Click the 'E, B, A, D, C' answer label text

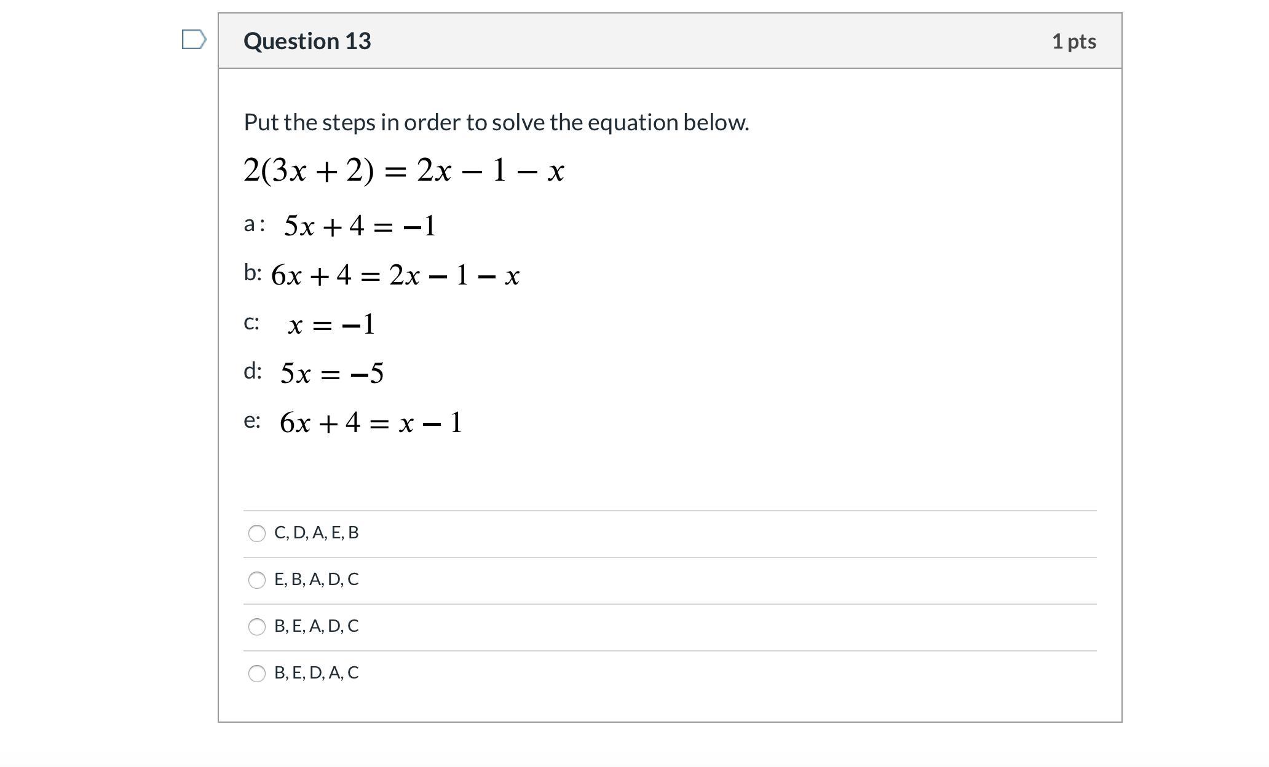point(316,579)
